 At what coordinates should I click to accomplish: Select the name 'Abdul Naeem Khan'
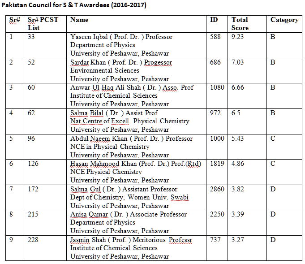pos(99,138)
